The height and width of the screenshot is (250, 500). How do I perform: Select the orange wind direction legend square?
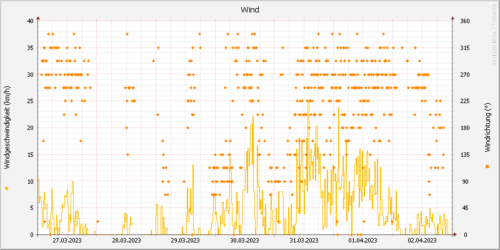pos(487,166)
